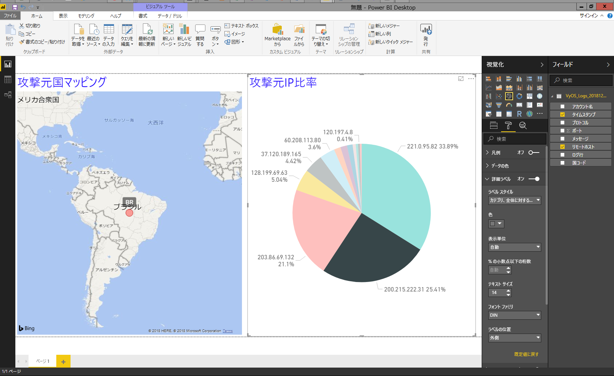Check the アカウント名 field checkbox
This screenshot has height=376, width=614.
tap(562, 106)
